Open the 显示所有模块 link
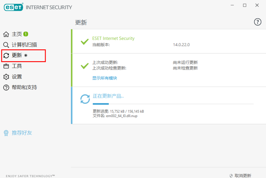The width and height of the screenshot is (266, 178). 105,78
